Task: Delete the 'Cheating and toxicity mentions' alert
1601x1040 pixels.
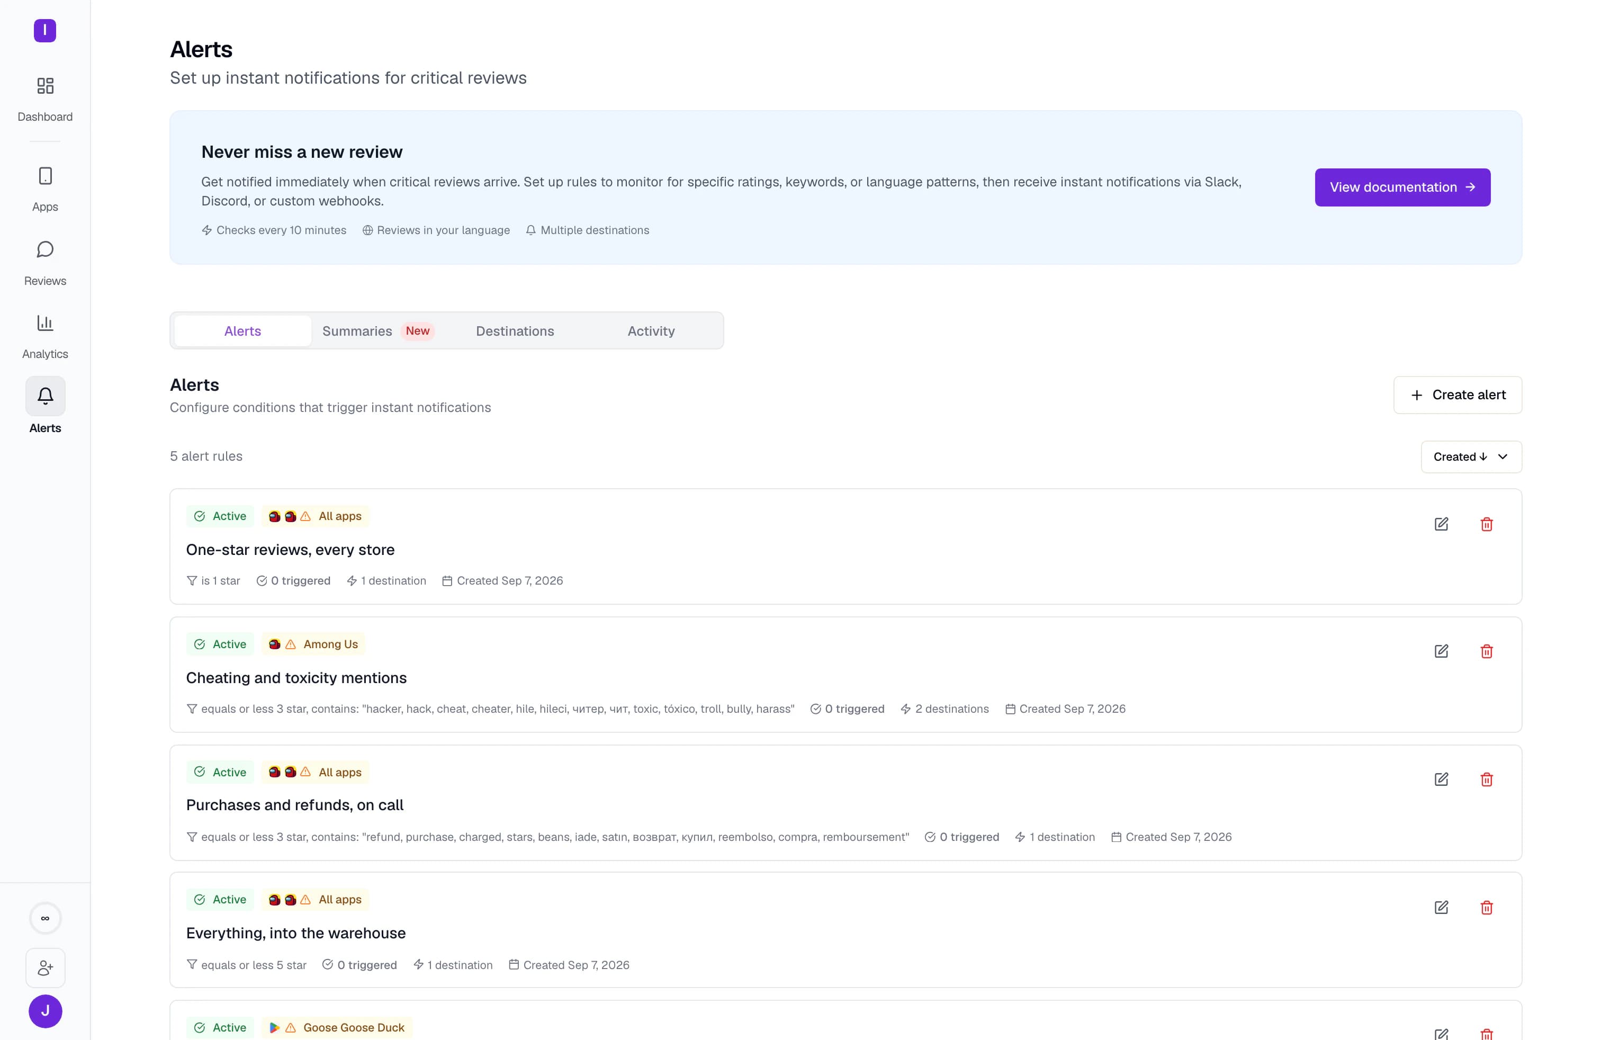Action: (x=1487, y=651)
